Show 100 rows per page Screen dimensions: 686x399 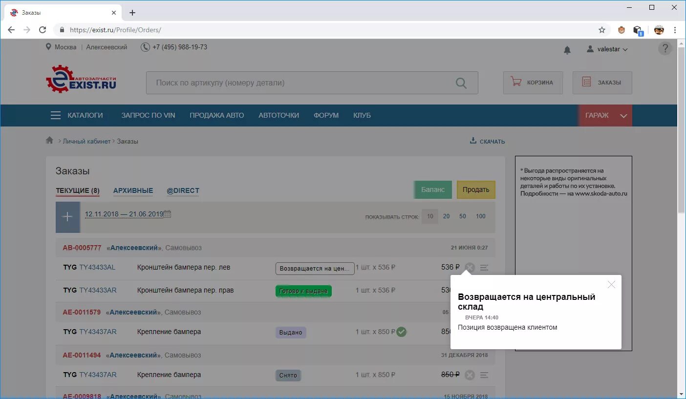pos(481,216)
